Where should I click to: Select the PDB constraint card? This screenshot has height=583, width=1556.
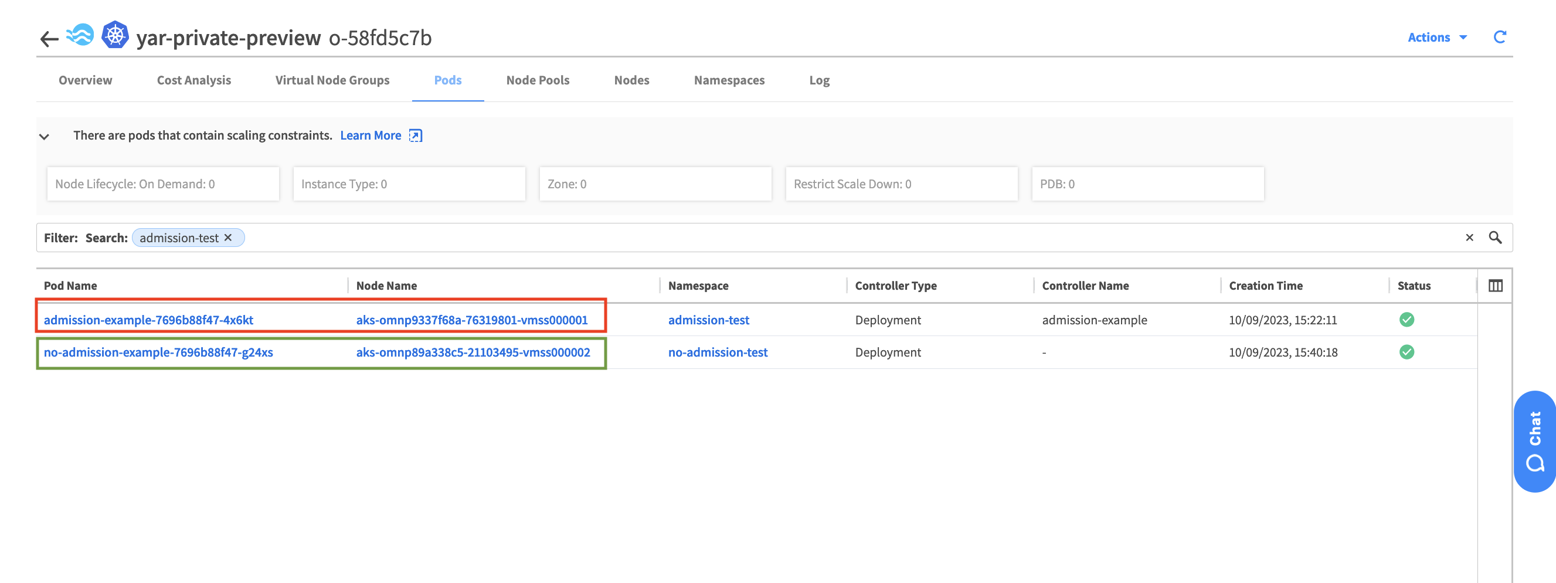(1148, 184)
